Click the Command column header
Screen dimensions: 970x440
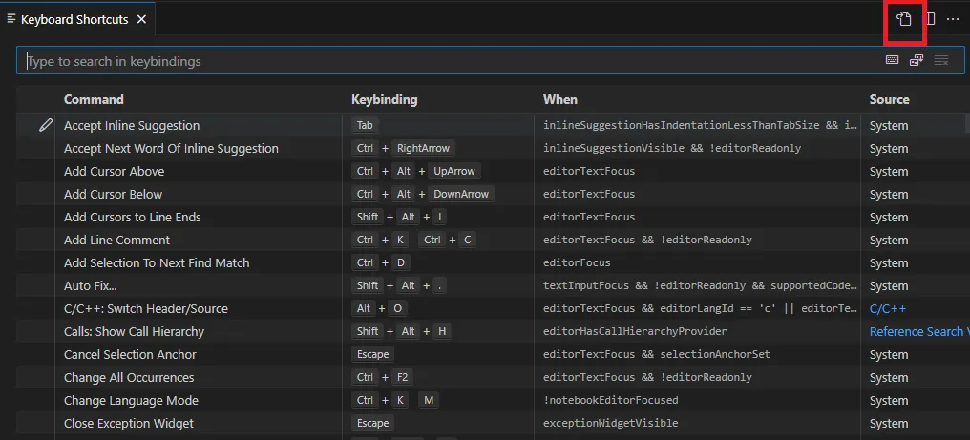94,99
